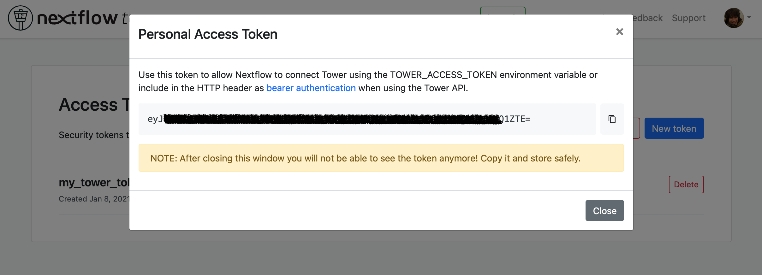Open the Support menu item

(x=688, y=18)
